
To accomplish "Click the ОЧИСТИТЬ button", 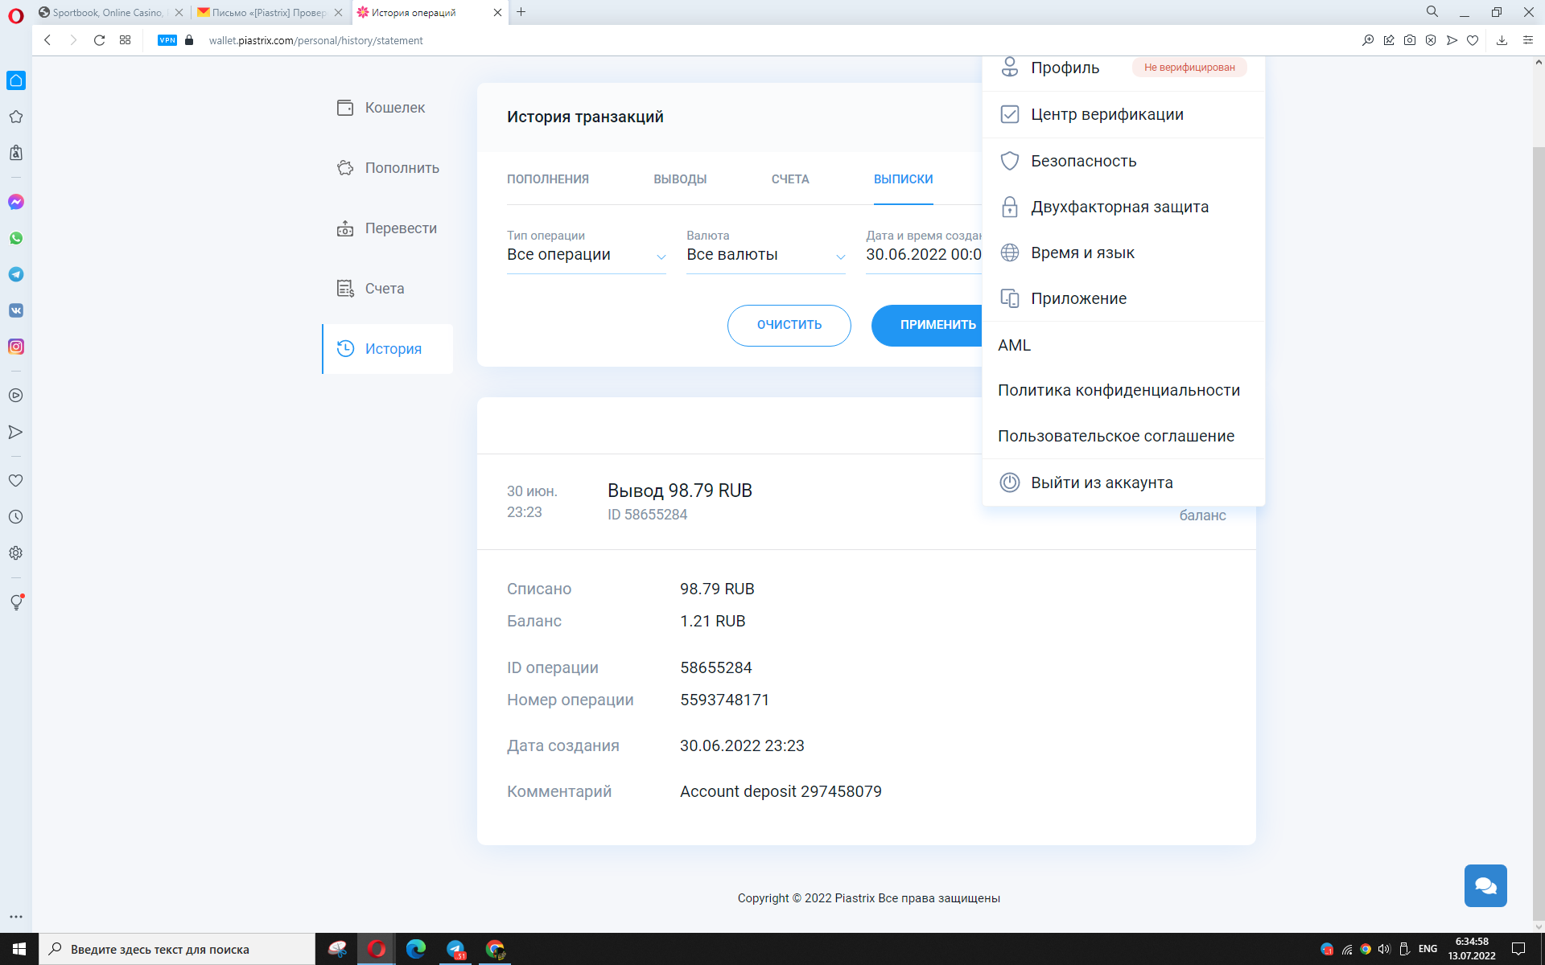I will pos(789,325).
